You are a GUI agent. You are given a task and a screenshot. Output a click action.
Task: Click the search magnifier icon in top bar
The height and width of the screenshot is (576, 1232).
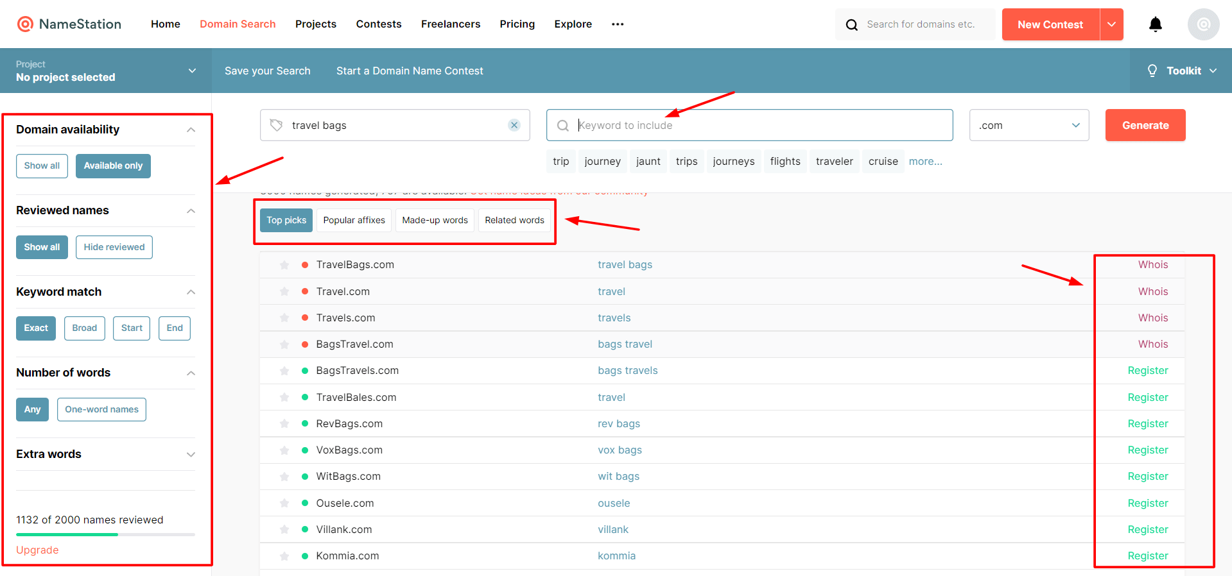[x=852, y=25]
